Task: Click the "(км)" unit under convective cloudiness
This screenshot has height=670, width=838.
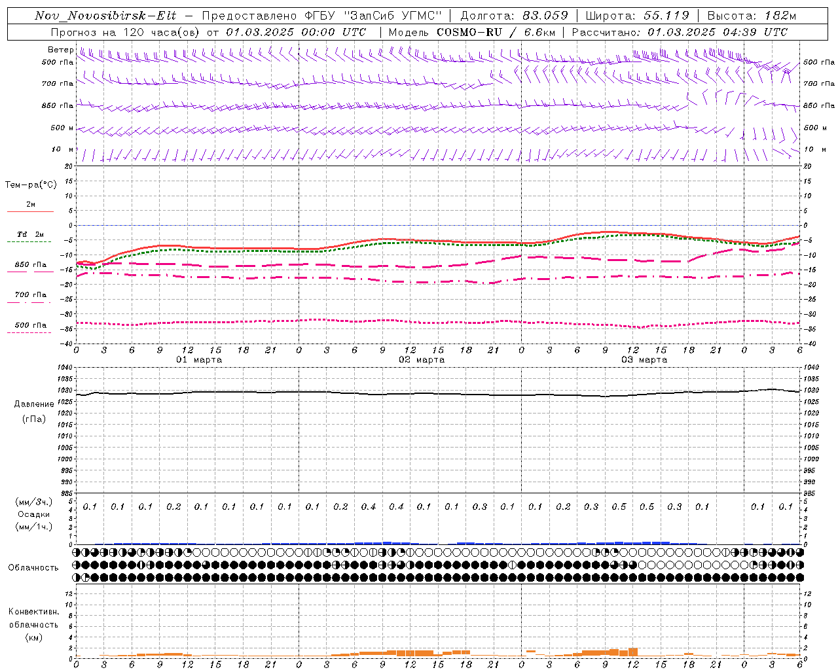Action: point(34,637)
